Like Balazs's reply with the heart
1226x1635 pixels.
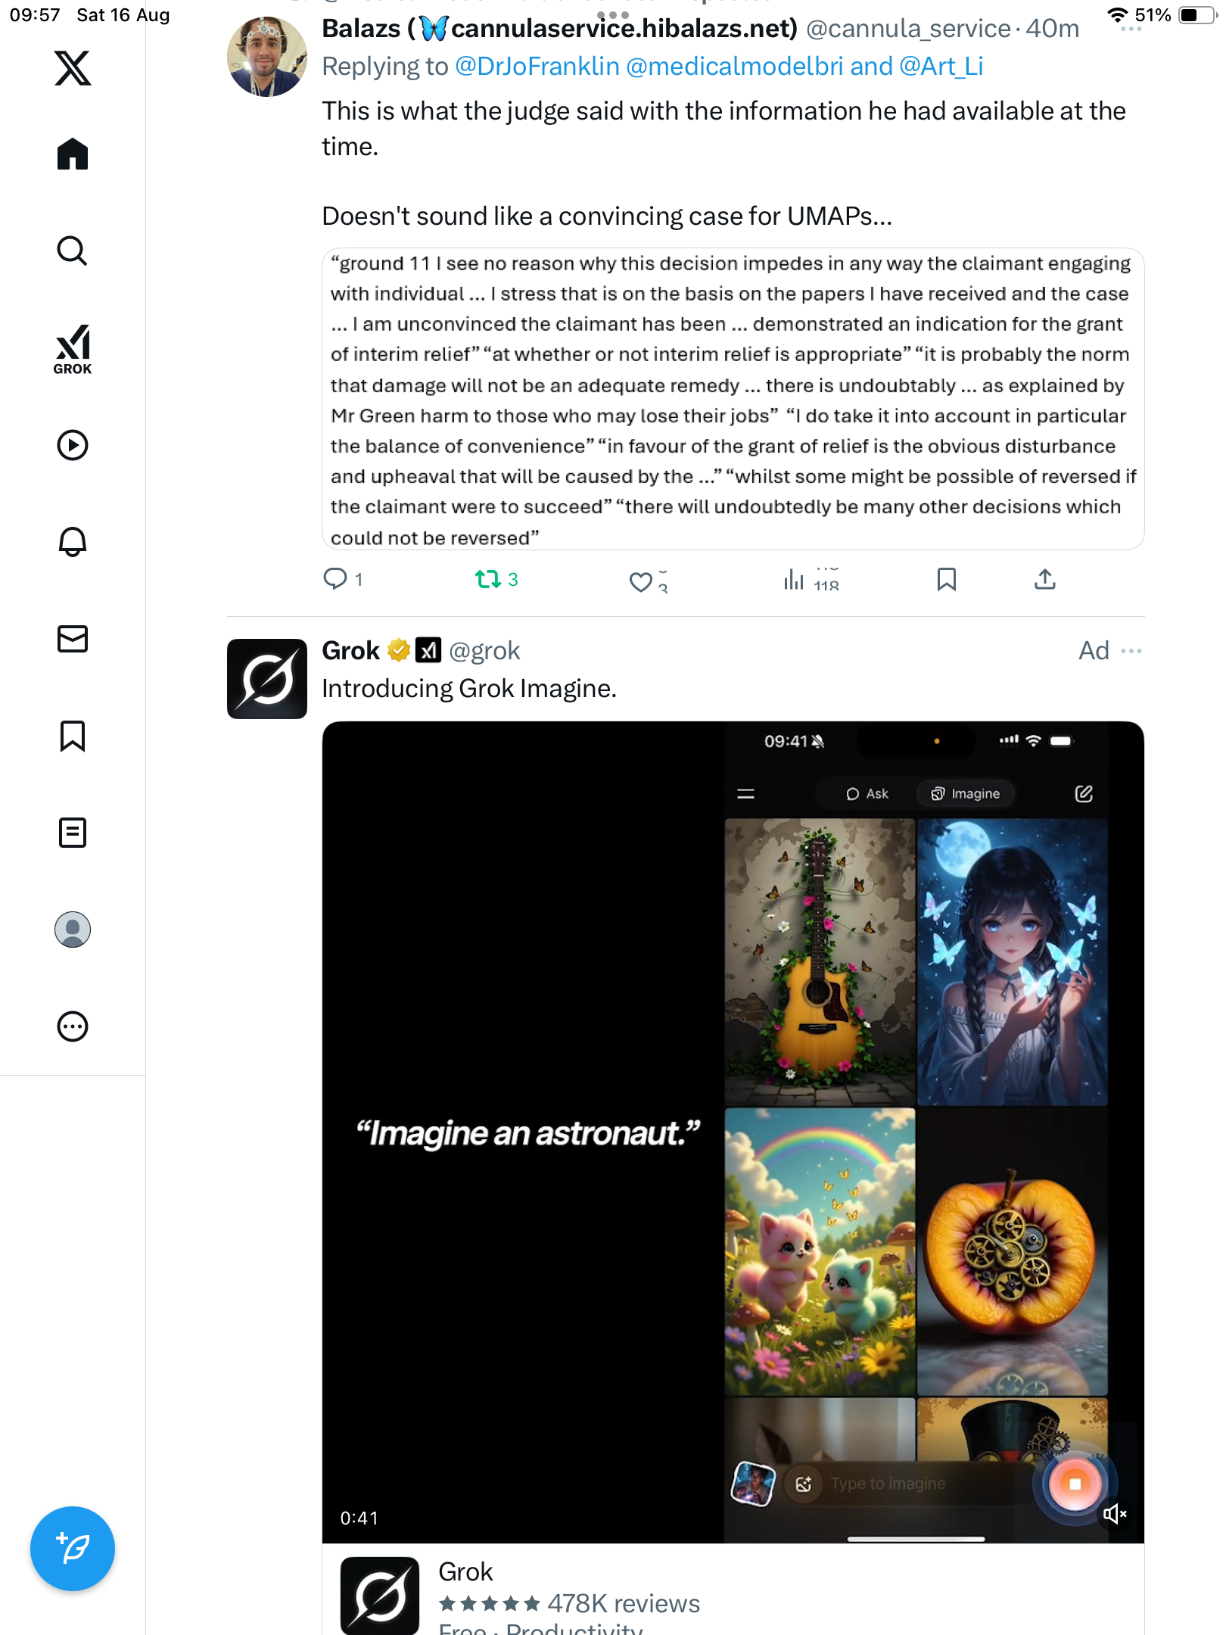[641, 581]
